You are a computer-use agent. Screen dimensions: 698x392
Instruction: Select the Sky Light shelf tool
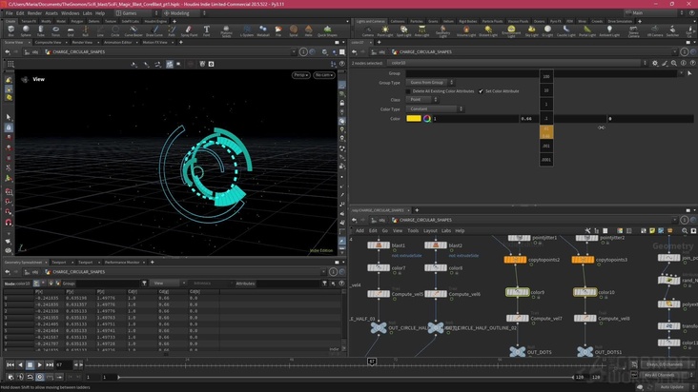531,30
